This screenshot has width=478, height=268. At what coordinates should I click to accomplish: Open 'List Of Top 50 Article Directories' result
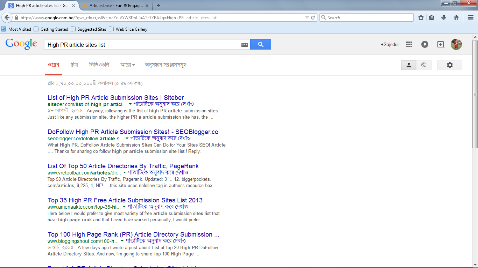point(123,166)
